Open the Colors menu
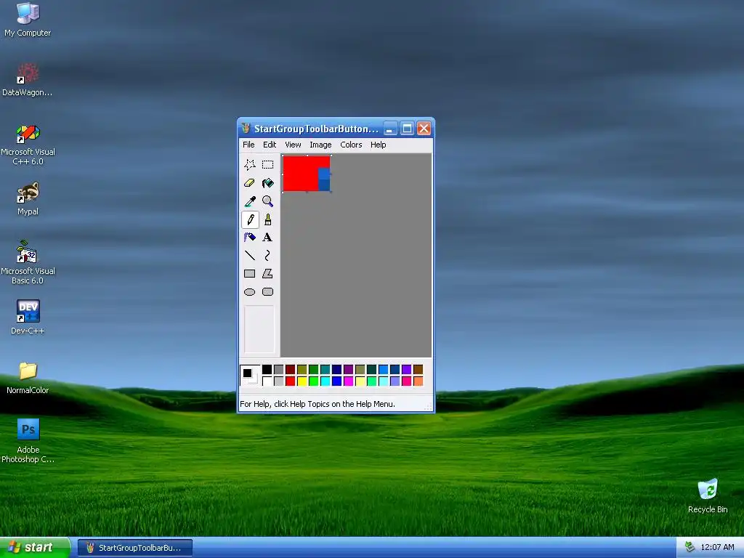The image size is (744, 558). [351, 145]
